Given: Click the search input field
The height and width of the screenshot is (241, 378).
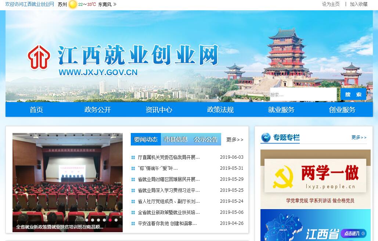Looking at the screenshot, I should point(303,94).
